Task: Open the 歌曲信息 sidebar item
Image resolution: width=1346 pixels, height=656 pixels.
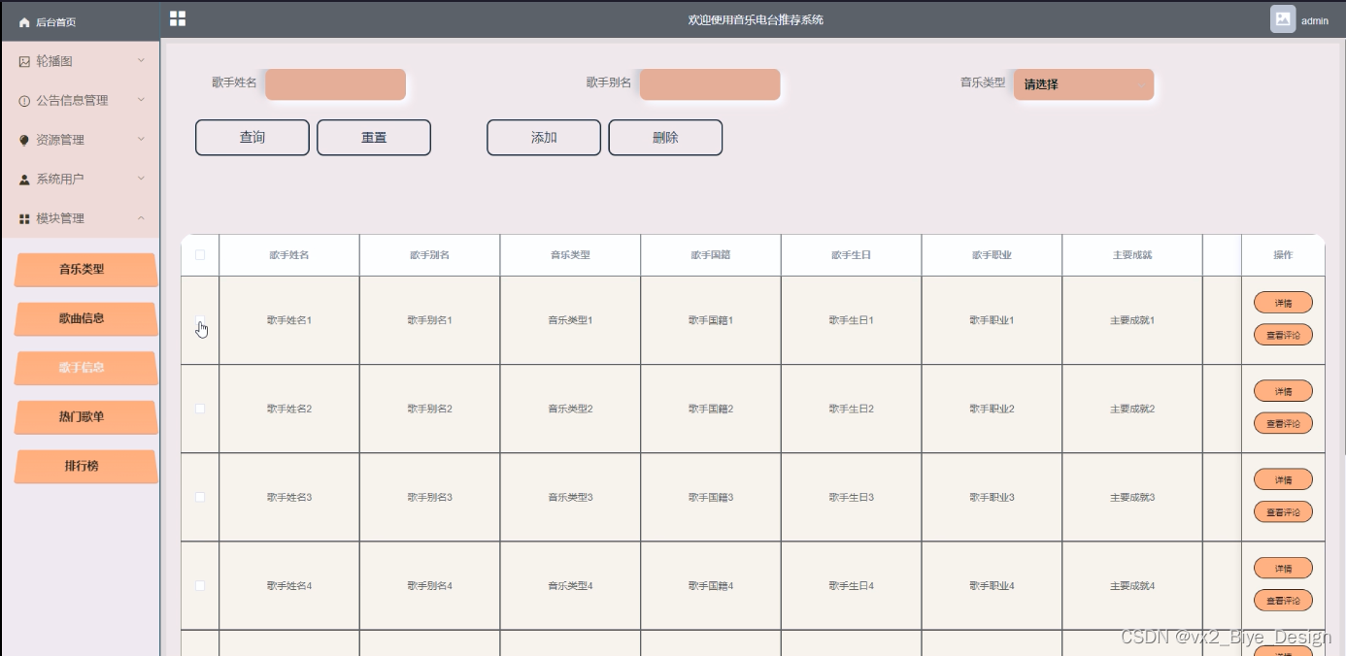Action: pos(85,318)
